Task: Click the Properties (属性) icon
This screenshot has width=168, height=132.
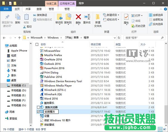Action: tap(126, 17)
